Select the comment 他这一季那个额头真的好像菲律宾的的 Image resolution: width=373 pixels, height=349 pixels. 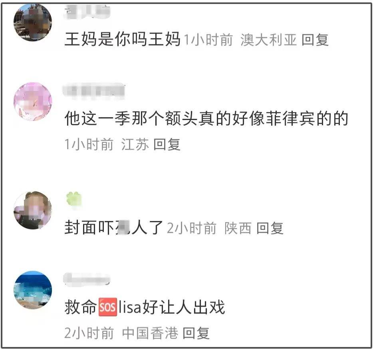pos(206,118)
